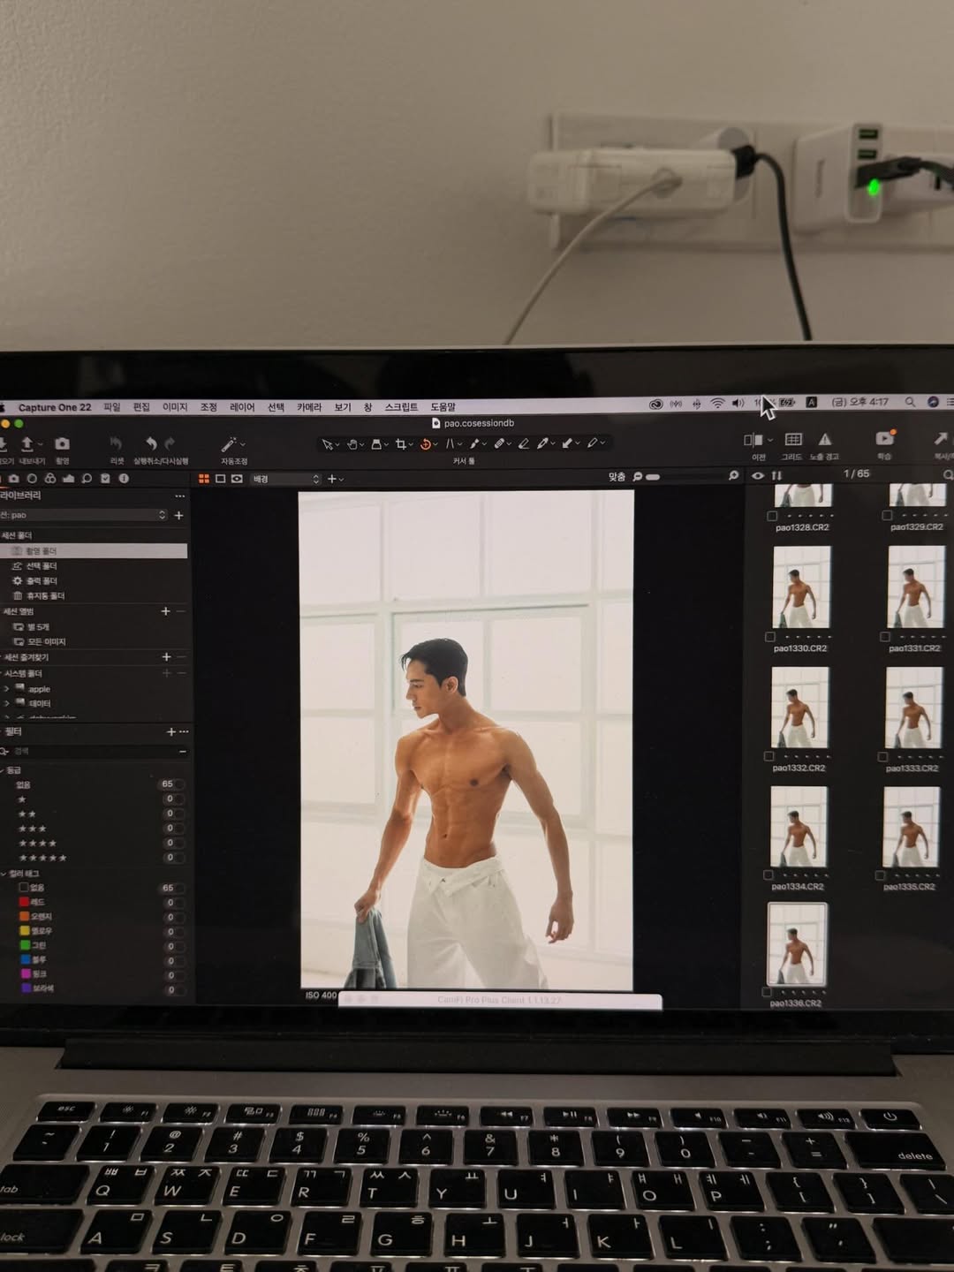The height and width of the screenshot is (1272, 954).
Task: Click the 노출 경고 exposure warning icon
Action: click(x=824, y=439)
